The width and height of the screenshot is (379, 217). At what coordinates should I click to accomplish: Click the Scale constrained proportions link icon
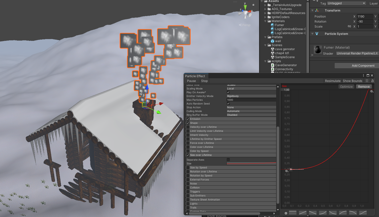point(349,27)
